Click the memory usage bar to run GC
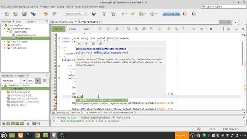The width and height of the screenshot is (247, 139). pyautogui.click(x=171, y=14)
